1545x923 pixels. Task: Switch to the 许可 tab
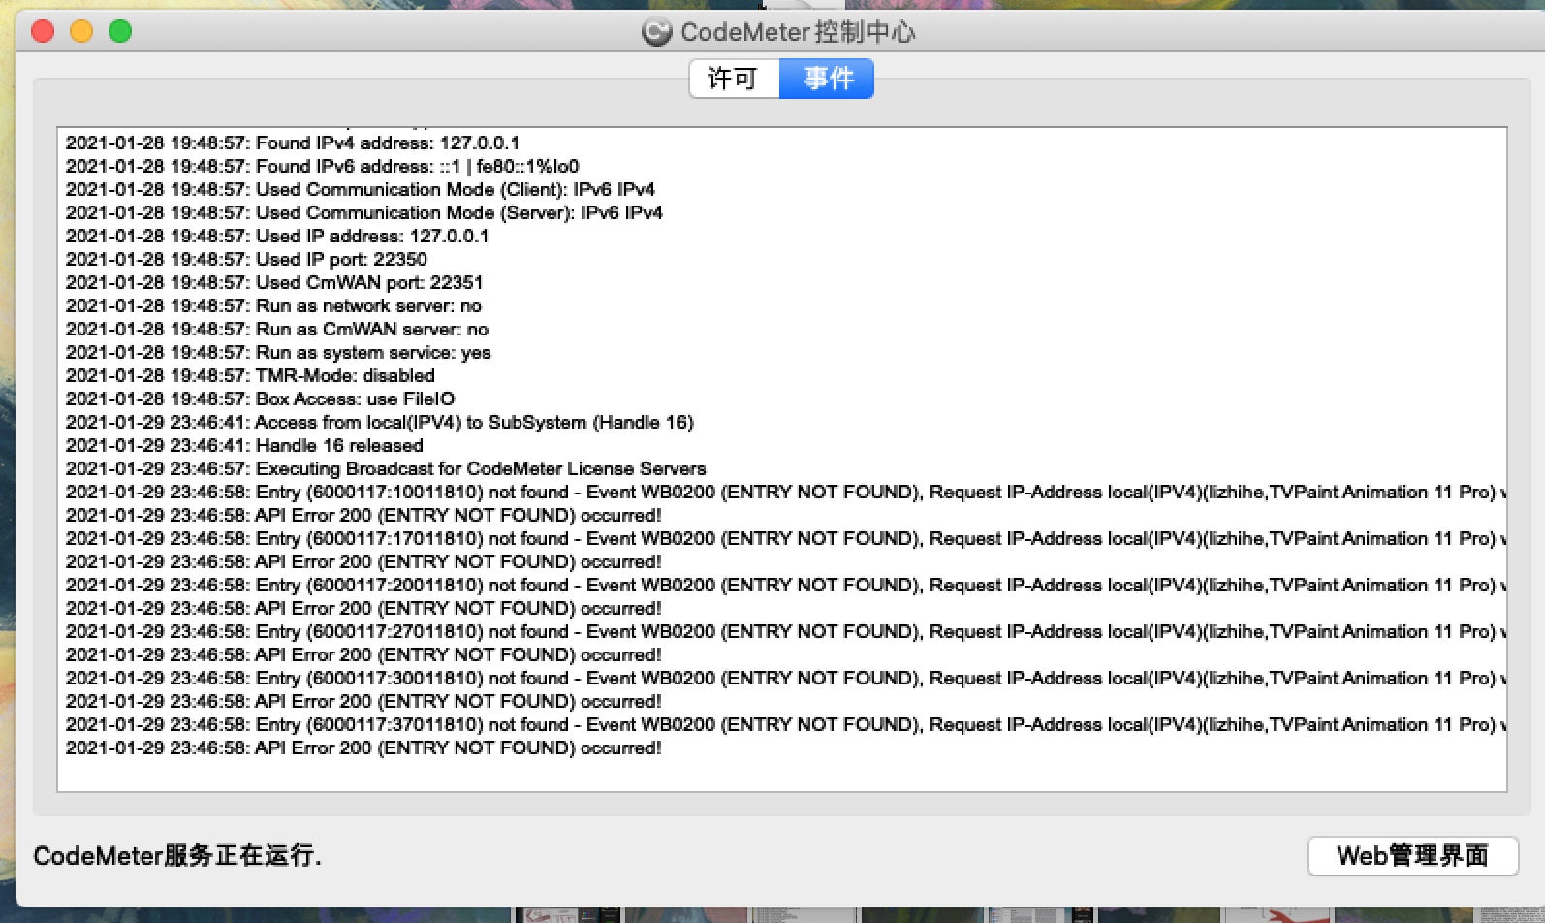pos(734,79)
